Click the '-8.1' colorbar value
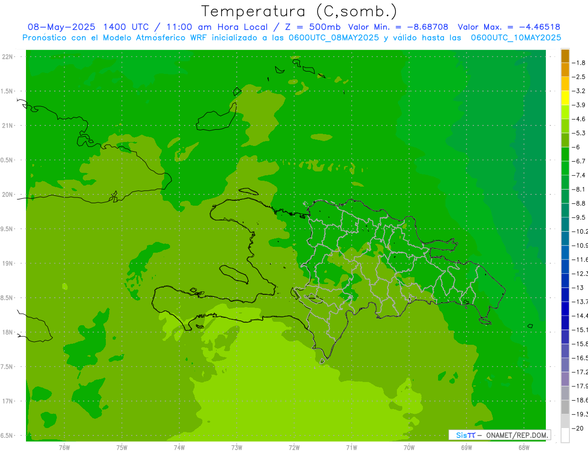The height and width of the screenshot is (454, 588). [579, 189]
